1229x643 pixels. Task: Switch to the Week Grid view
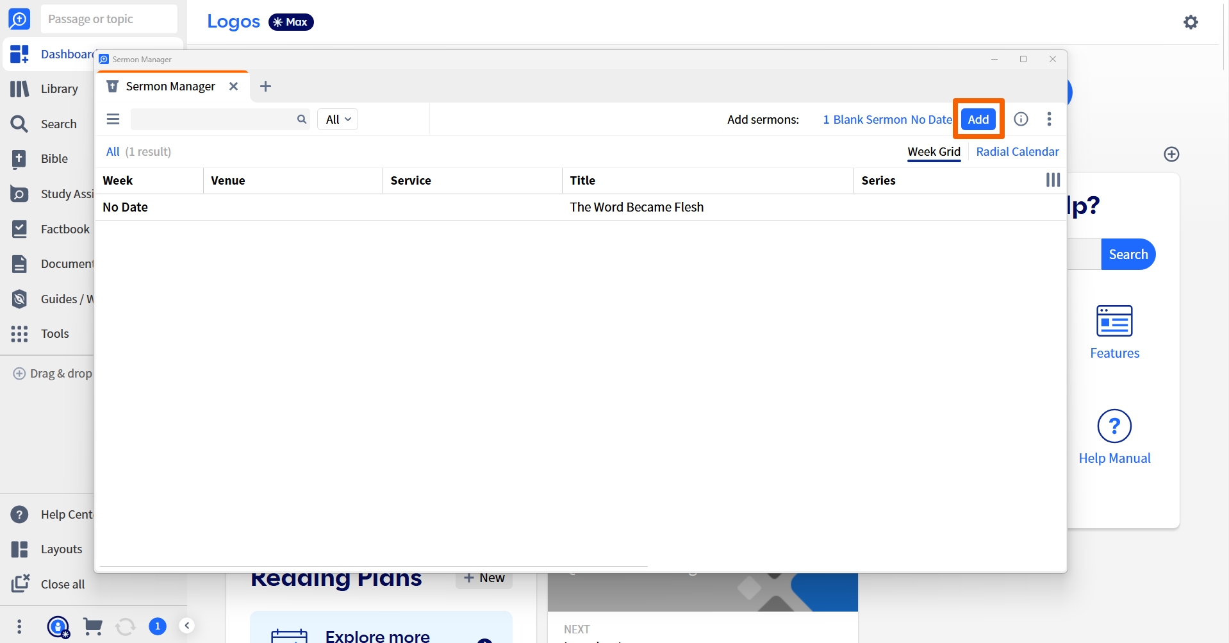click(x=934, y=152)
